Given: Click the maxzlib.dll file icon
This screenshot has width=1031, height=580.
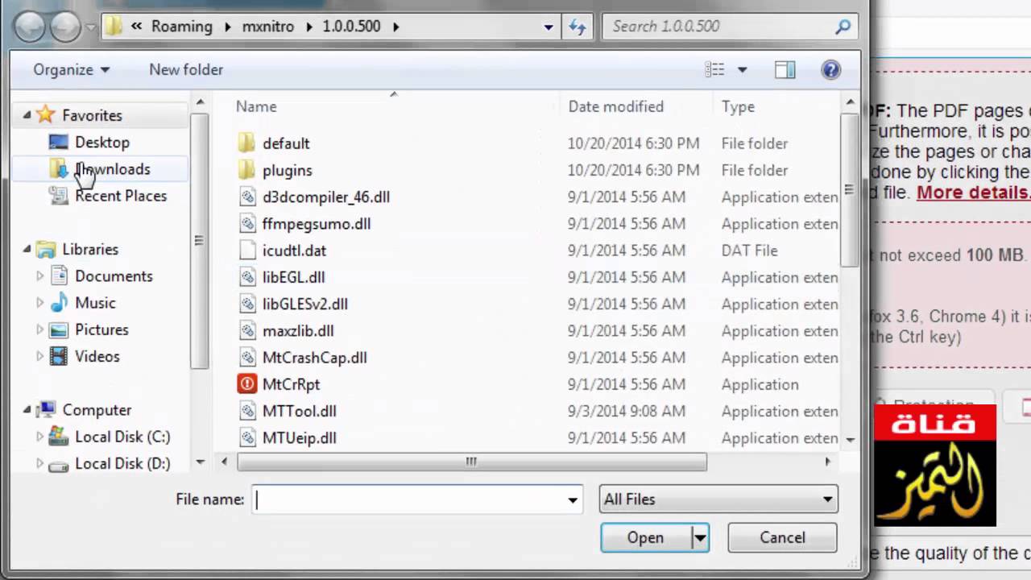Looking at the screenshot, I should coord(247,330).
